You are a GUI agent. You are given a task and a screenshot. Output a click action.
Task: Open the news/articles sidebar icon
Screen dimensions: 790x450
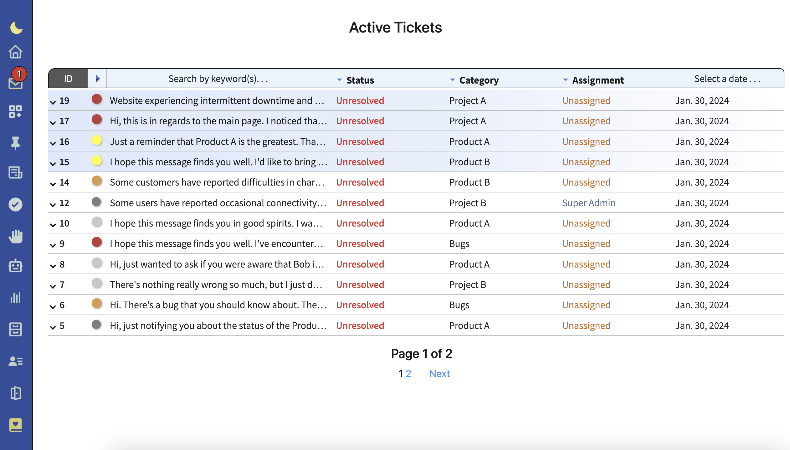coord(15,172)
